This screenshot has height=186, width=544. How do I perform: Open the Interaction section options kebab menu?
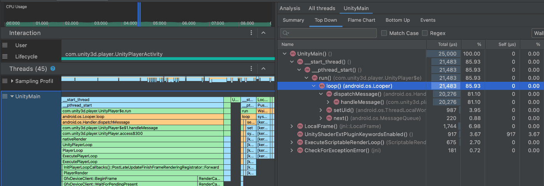pyautogui.click(x=251, y=33)
